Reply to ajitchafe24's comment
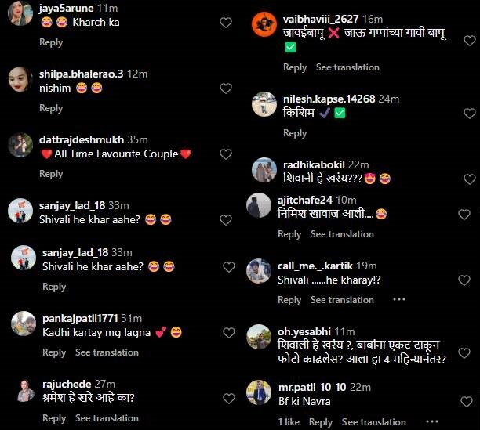Viewport: 480px width, 430px height. point(289,234)
